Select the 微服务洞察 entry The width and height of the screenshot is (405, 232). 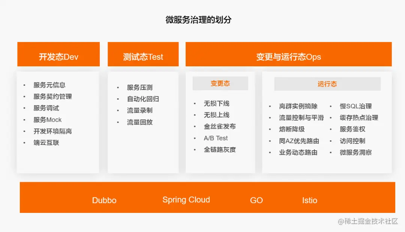pyautogui.click(x=355, y=153)
